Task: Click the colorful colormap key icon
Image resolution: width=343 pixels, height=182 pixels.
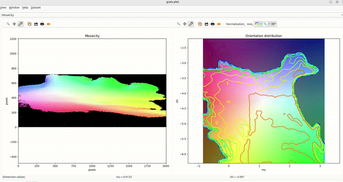Action: coord(257,24)
